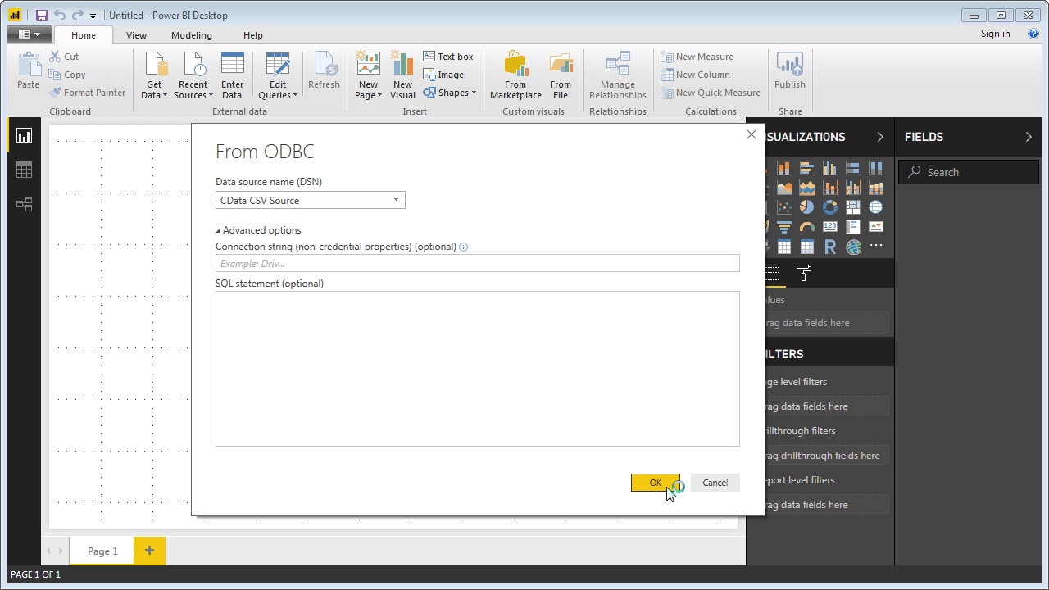Click into the connection string field

tap(477, 263)
